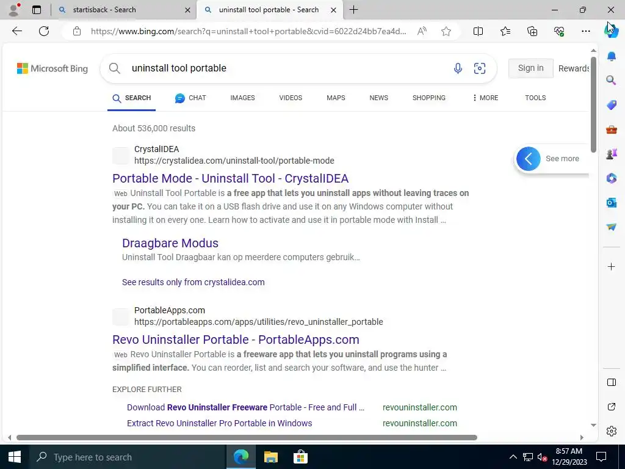625x469 pixels.
Task: Click taskbar Type here to search box
Action: [128, 457]
